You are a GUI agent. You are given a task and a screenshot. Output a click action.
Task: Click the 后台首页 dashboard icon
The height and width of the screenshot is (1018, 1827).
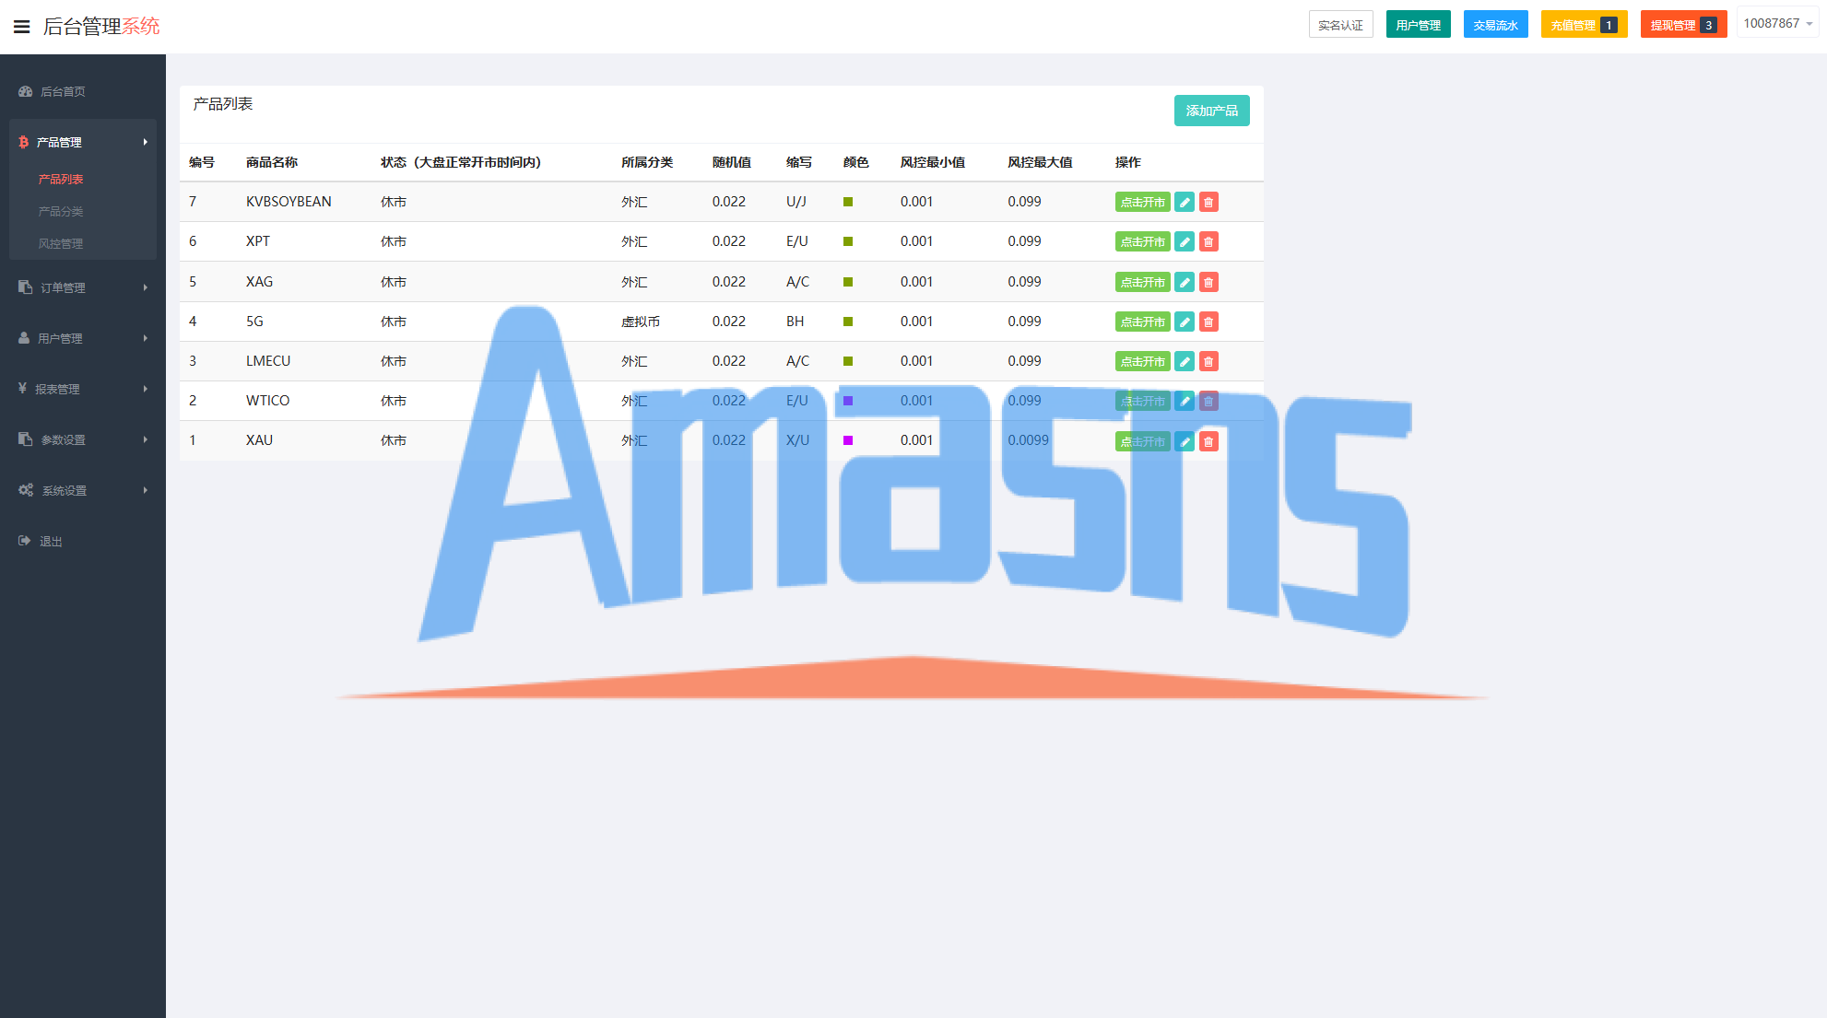(26, 91)
